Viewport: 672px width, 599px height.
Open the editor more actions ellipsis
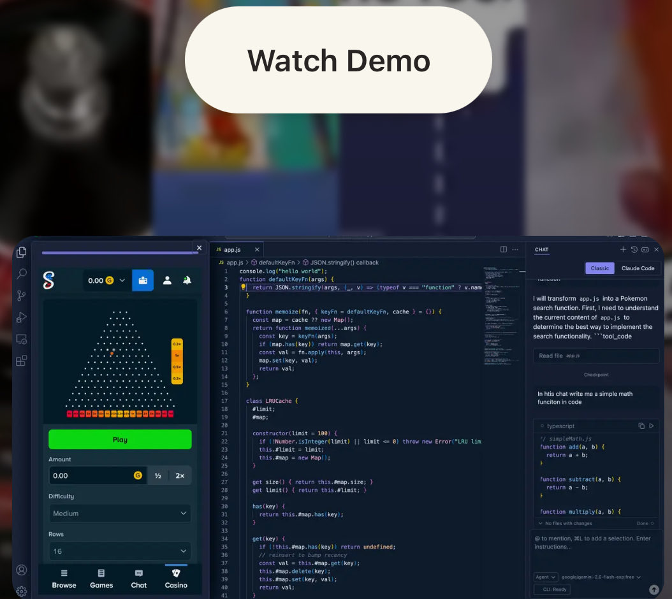[x=515, y=249]
